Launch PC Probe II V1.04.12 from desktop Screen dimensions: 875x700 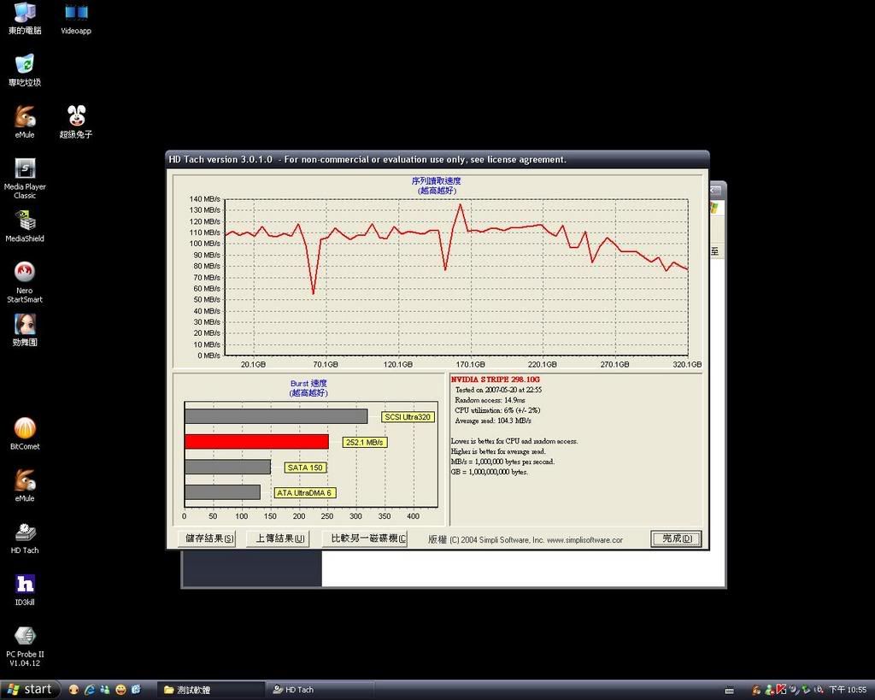click(25, 646)
